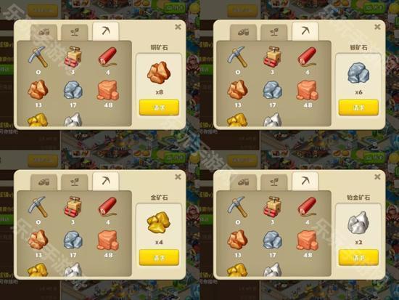Screen dimensions: 399x300
Task: Click the yellow button under silver ore x6
Action: 358,108
